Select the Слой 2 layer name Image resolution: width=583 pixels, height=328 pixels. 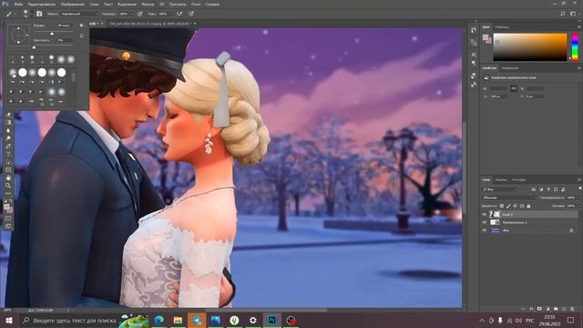click(507, 215)
